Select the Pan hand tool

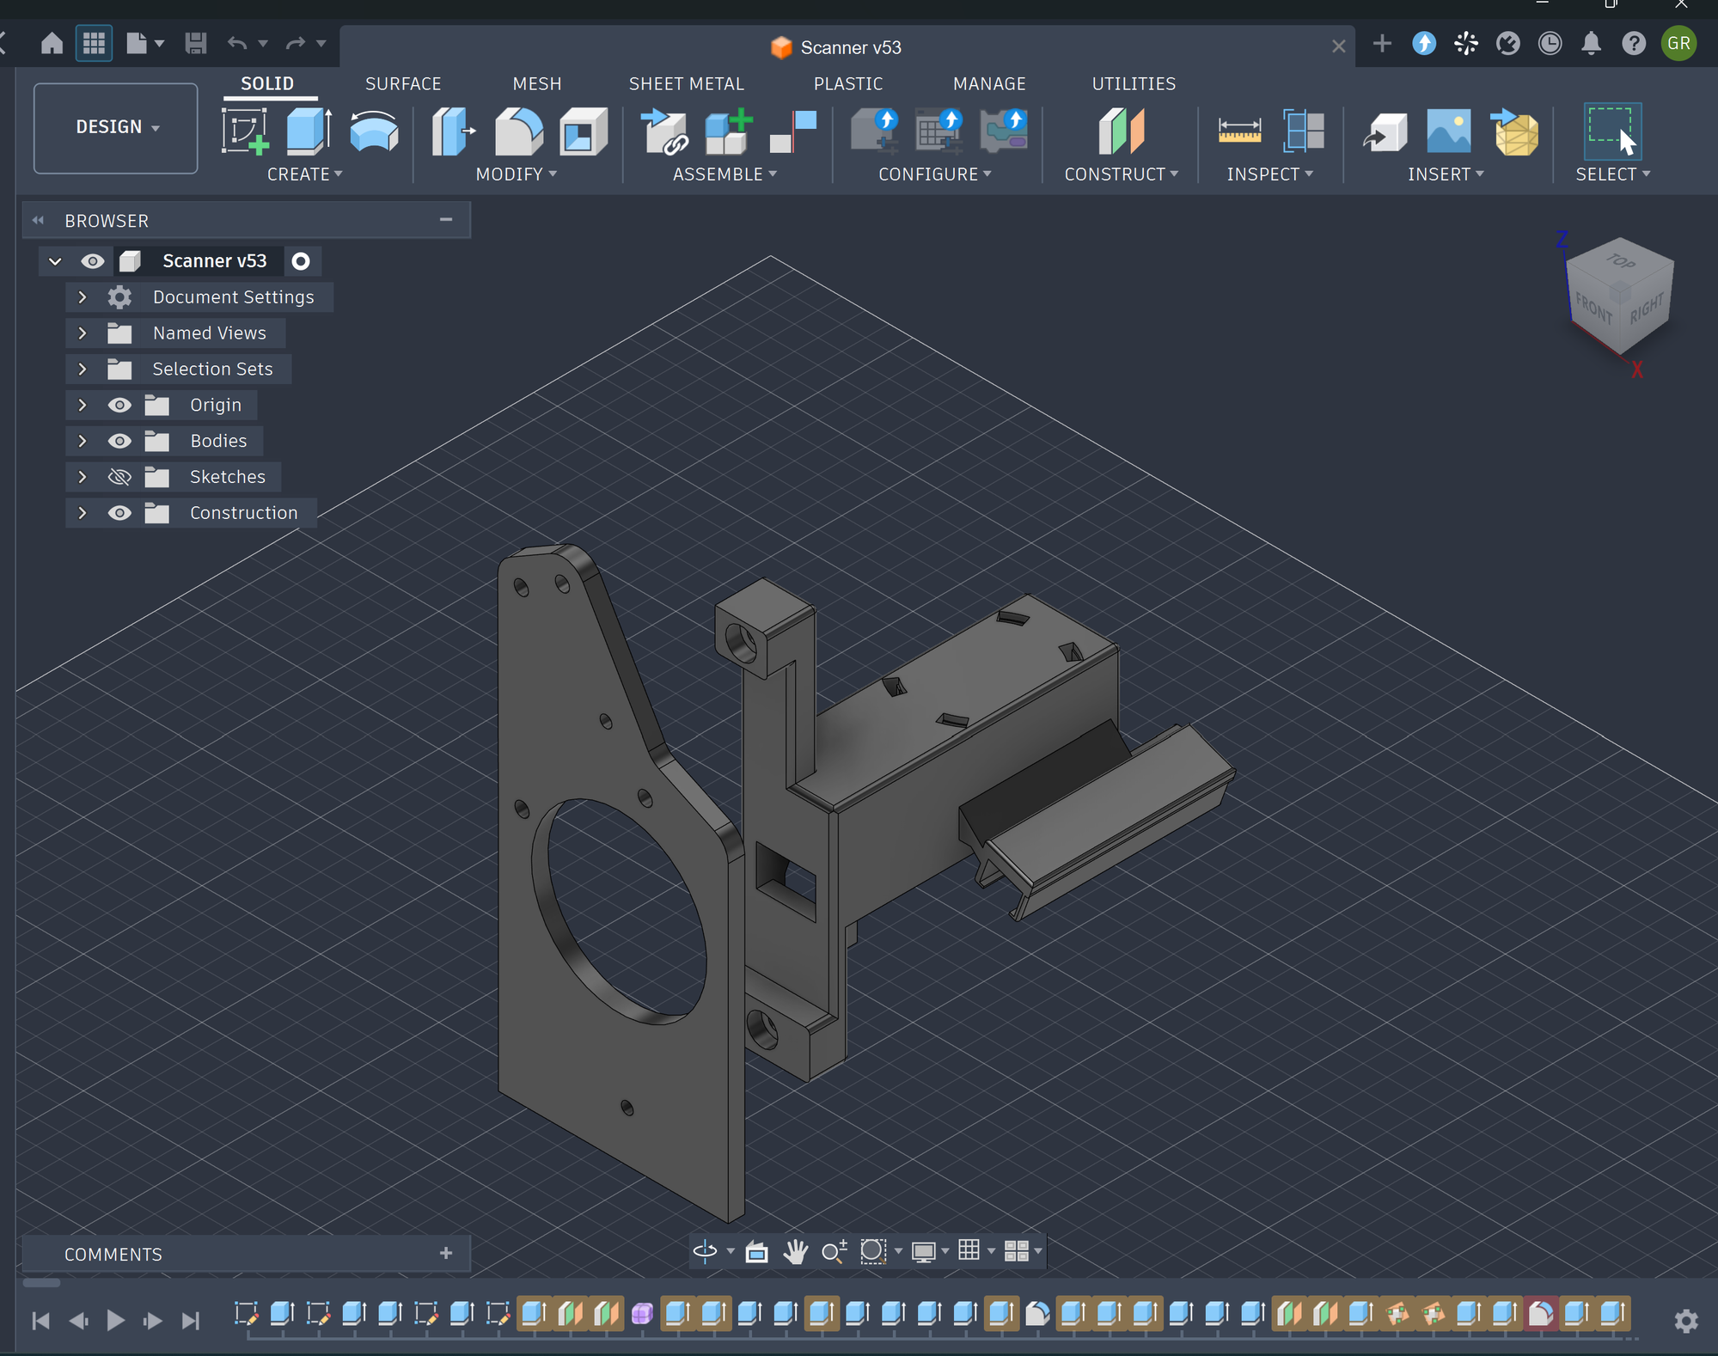point(796,1251)
